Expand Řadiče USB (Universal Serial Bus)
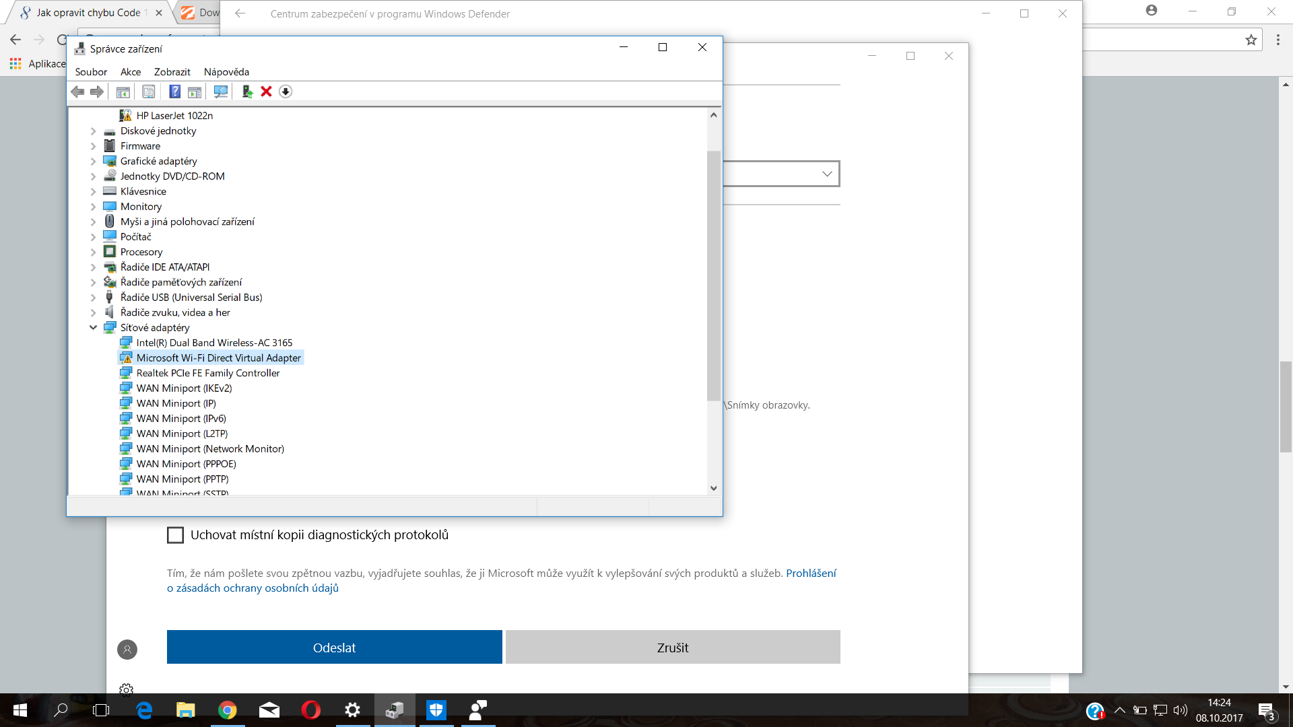The width and height of the screenshot is (1293, 727). pyautogui.click(x=93, y=298)
